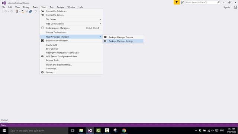238x134 pixels.
Task: Choose Connect to Database from Tools menu
Action: click(x=71, y=11)
